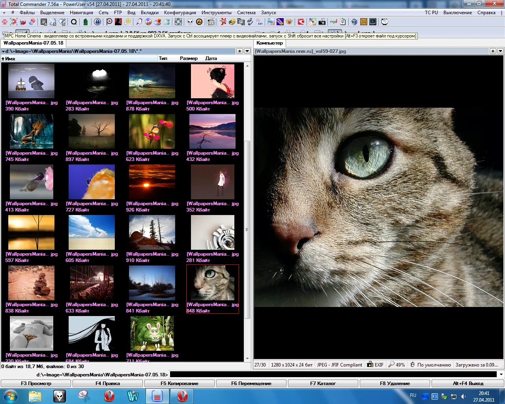Sort files by Имя column header
505x404 pixels.
(79, 58)
